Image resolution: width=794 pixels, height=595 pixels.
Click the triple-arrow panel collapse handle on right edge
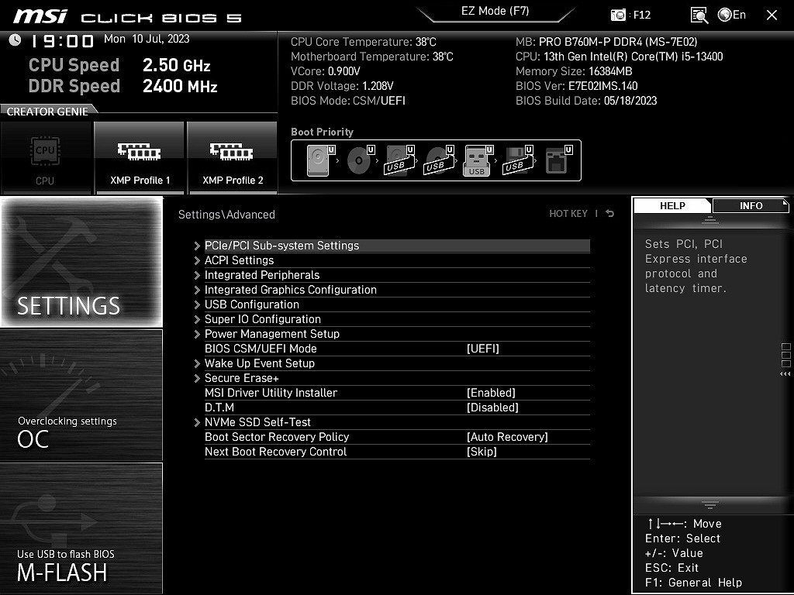pyautogui.click(x=785, y=374)
